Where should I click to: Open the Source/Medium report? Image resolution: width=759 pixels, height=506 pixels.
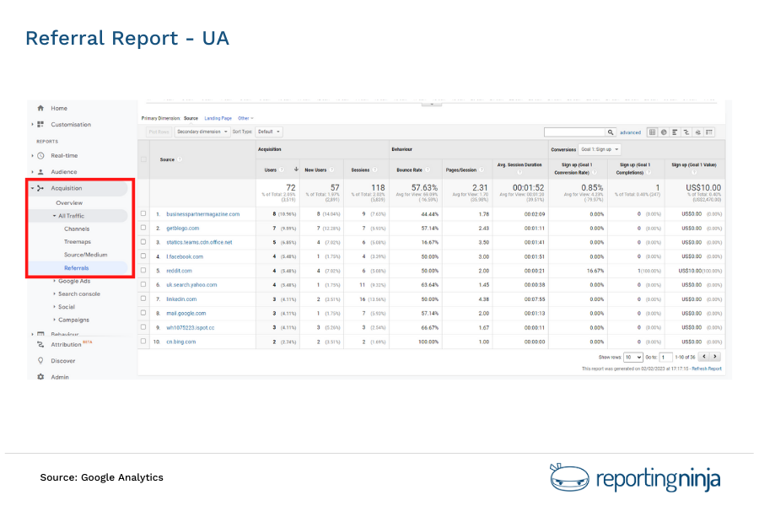(86, 255)
